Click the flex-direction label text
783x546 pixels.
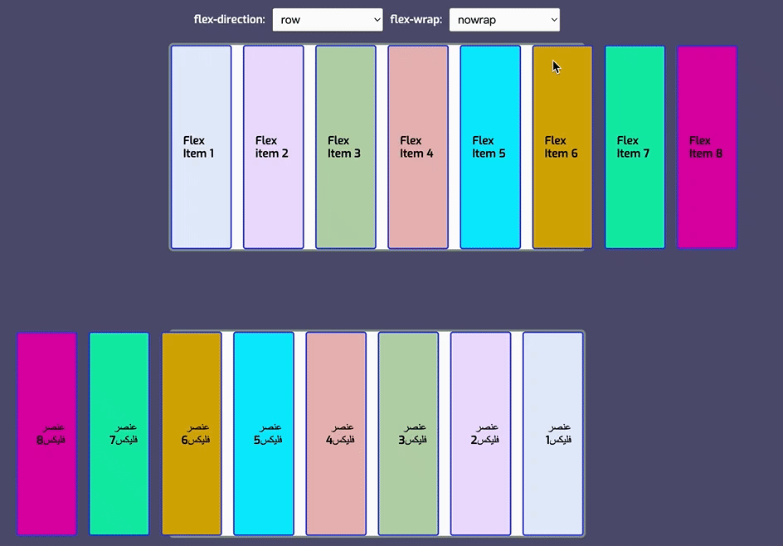click(x=229, y=19)
